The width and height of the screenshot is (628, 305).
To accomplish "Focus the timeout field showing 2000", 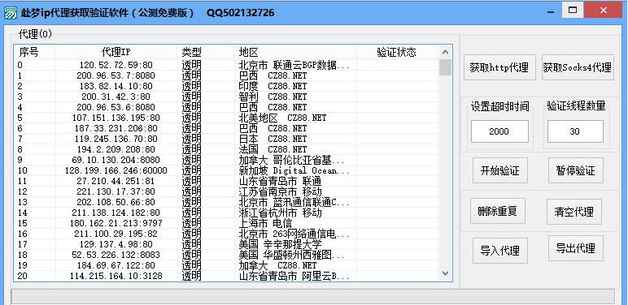I will point(499,131).
